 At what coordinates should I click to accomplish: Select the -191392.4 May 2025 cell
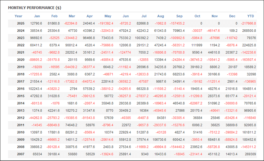tap(106, 23)
